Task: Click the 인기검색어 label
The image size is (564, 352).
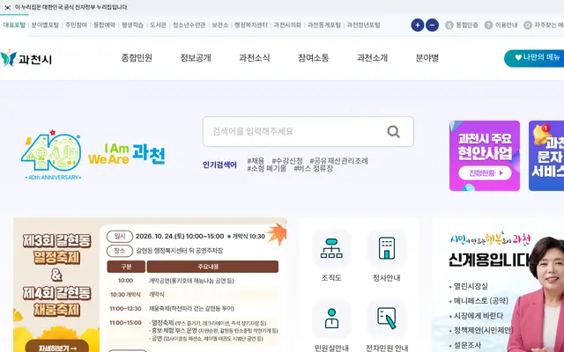Action: (x=219, y=165)
